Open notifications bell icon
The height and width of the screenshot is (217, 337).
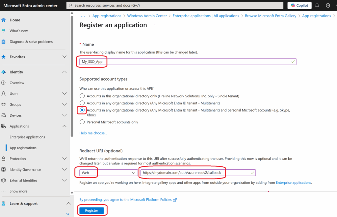coord(317,5)
